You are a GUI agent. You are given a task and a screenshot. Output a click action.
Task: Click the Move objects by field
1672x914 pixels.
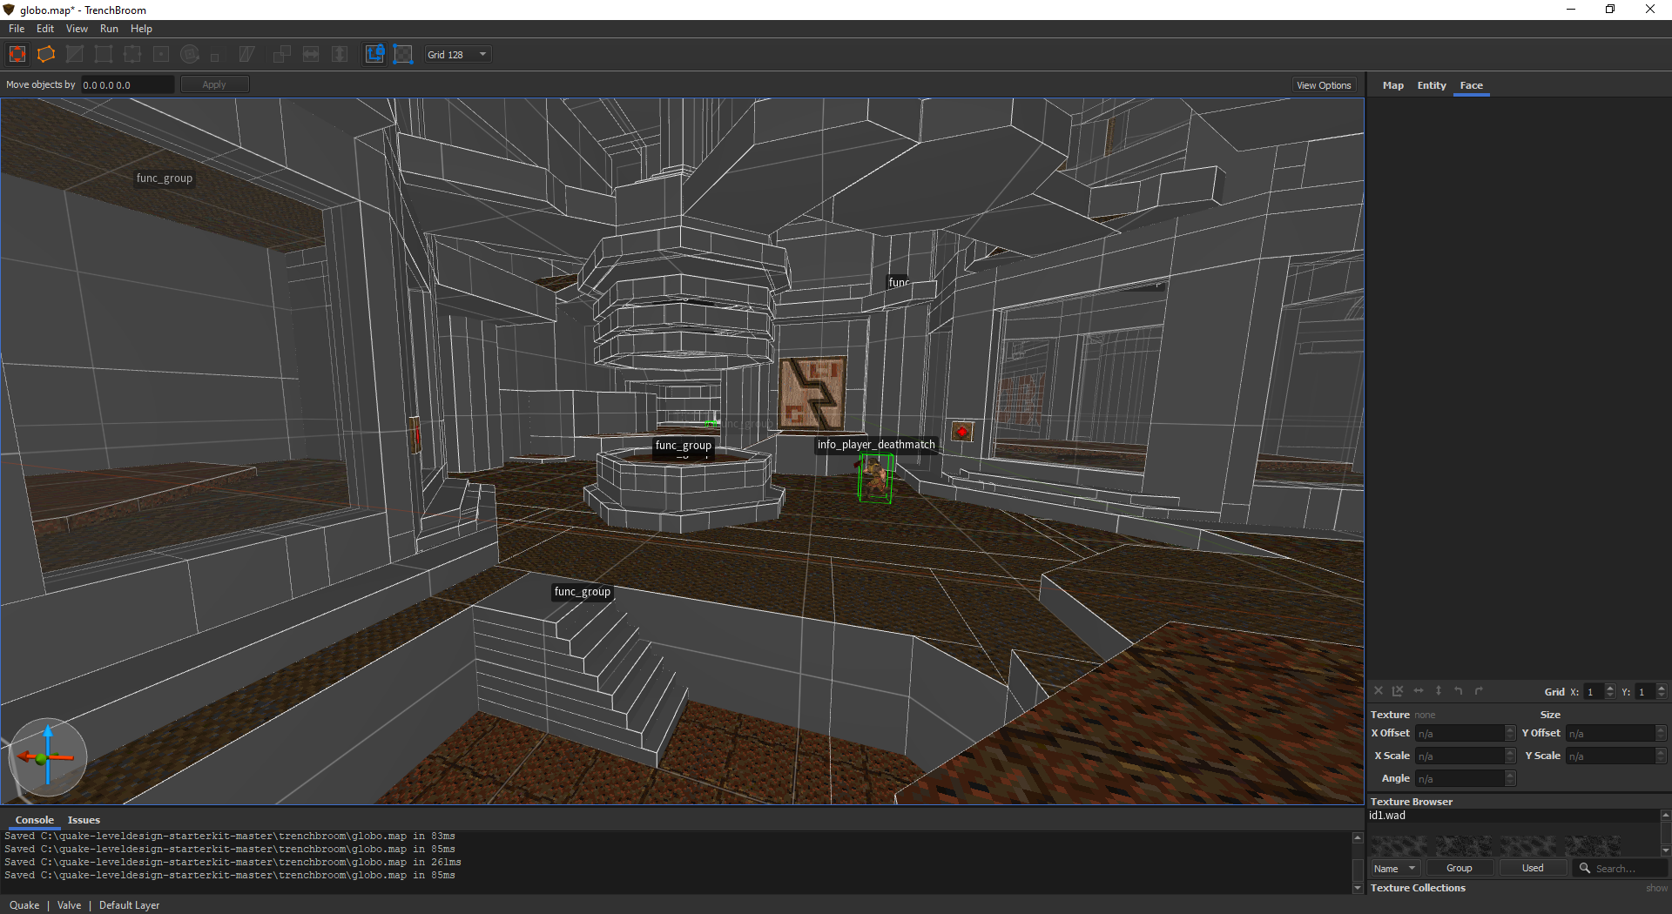click(127, 84)
